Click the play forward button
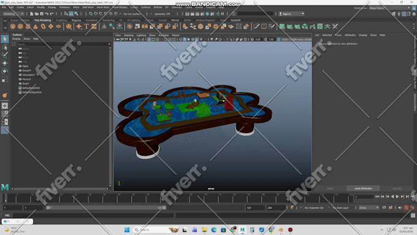 (x=397, y=196)
